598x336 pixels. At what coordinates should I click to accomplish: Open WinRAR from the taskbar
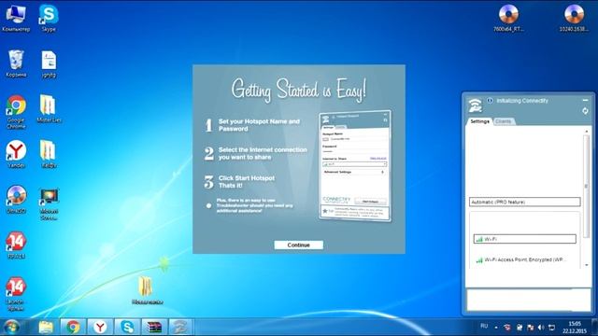[x=154, y=327]
